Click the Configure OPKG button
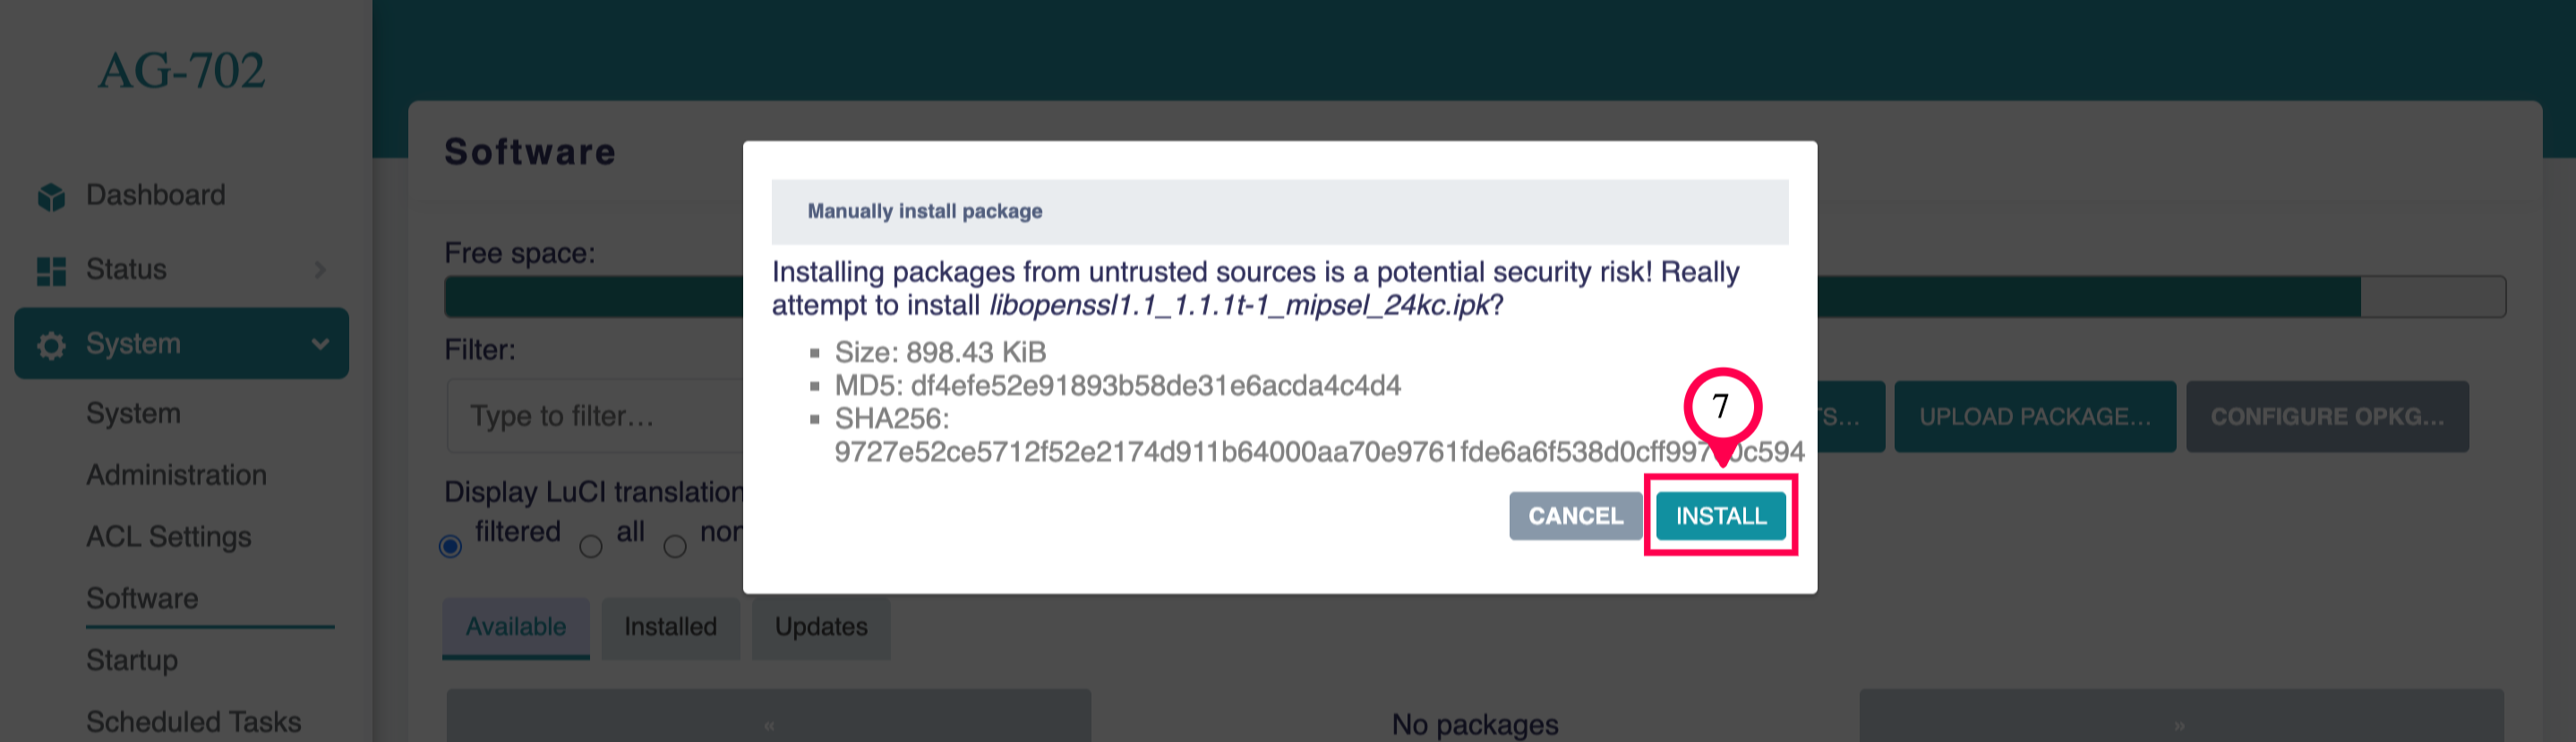The height and width of the screenshot is (742, 2576). click(2326, 417)
